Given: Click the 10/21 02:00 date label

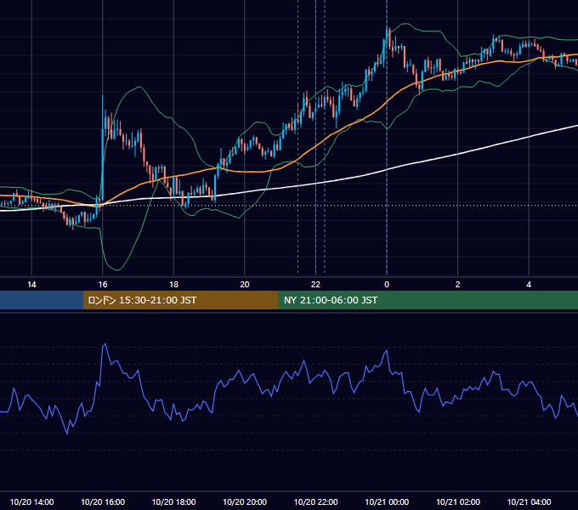Looking at the screenshot, I should click(x=458, y=501).
